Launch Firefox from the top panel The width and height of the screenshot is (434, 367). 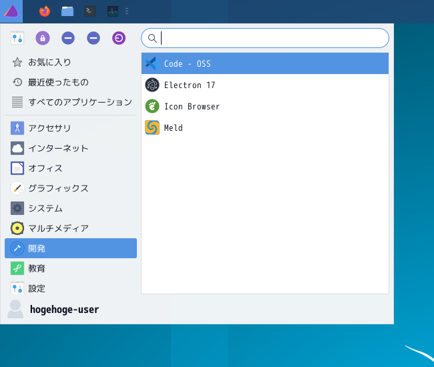(45, 11)
